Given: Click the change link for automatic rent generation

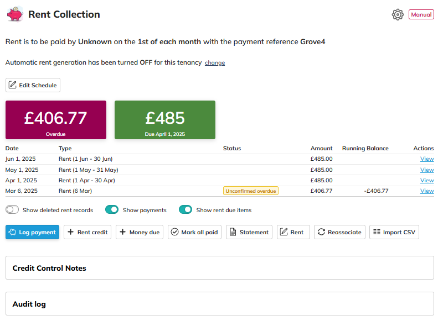Looking at the screenshot, I should coord(215,62).
